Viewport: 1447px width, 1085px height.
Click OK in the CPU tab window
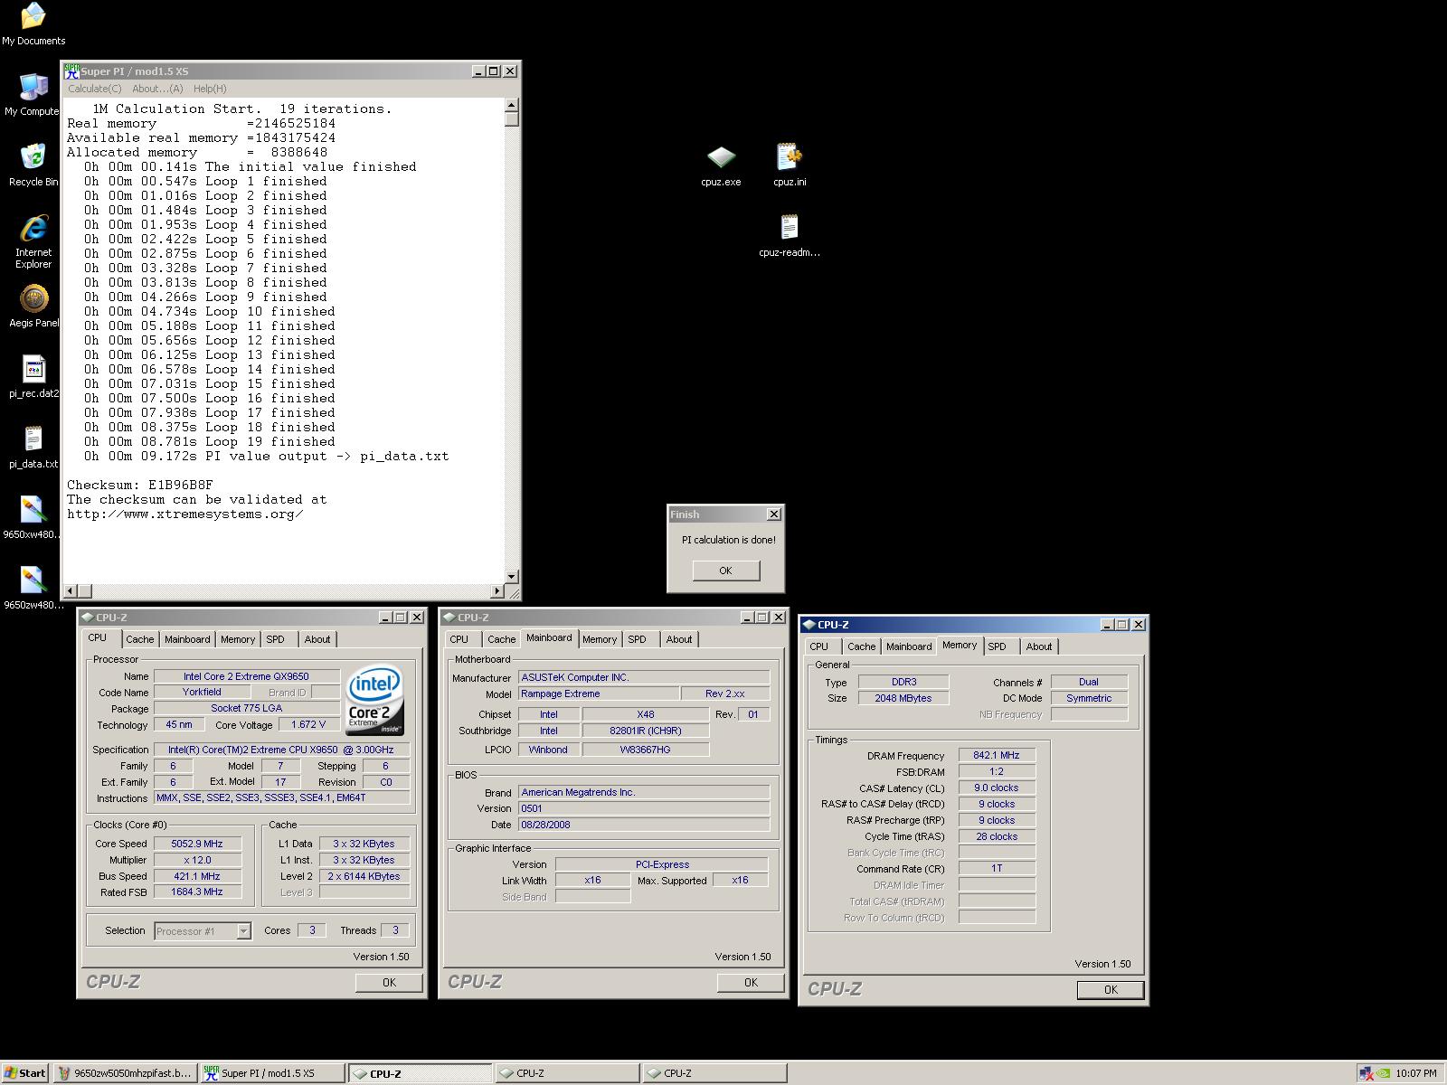(x=389, y=983)
